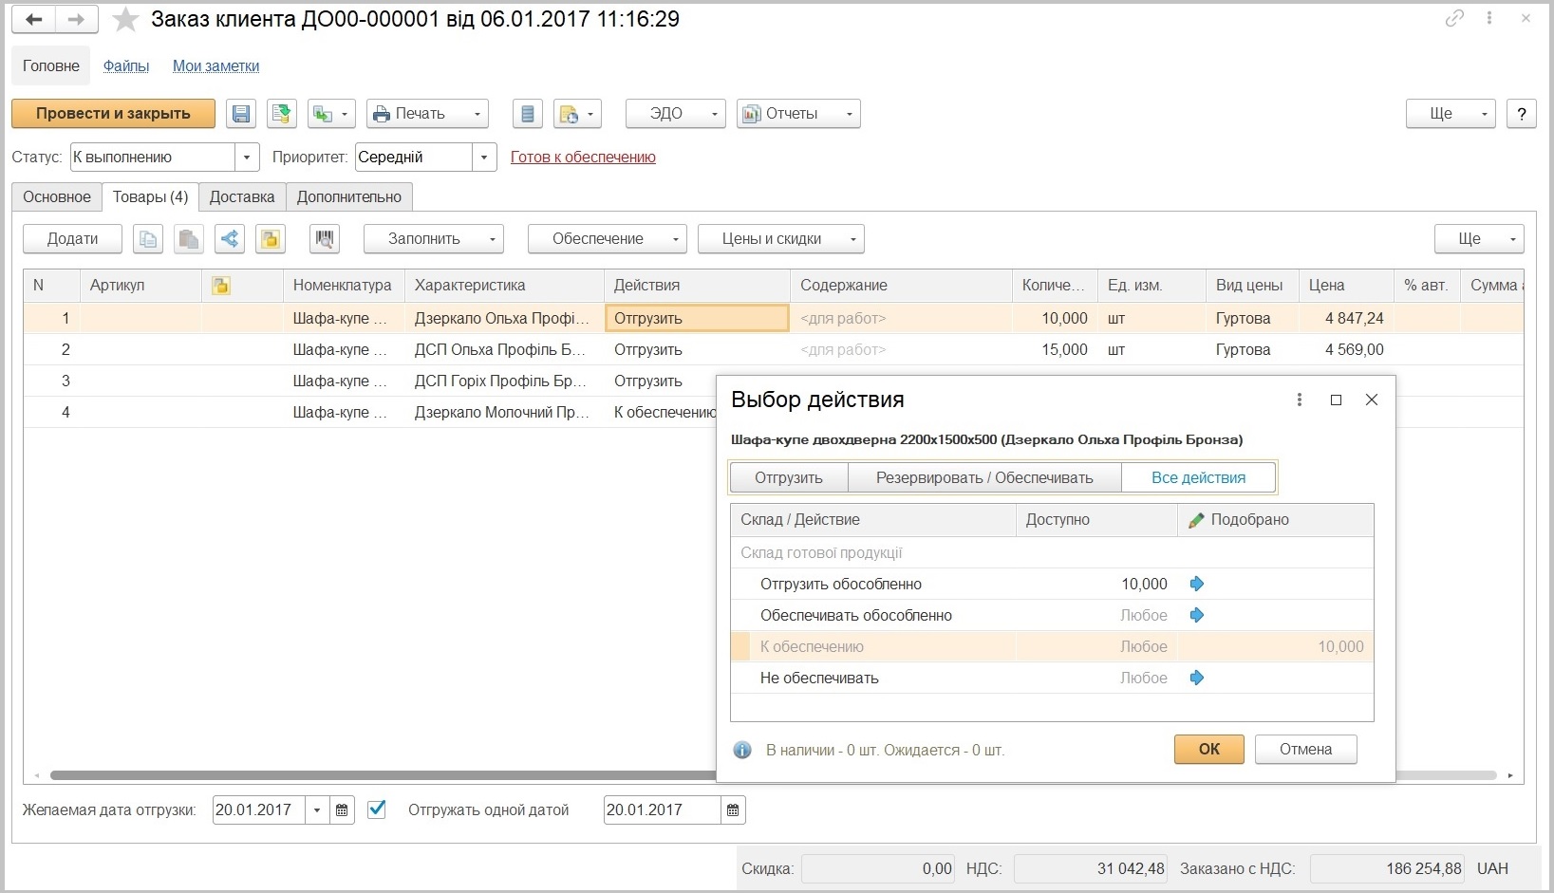Go back with the left arrow button
Image resolution: width=1554 pixels, height=893 pixels.
[x=33, y=19]
